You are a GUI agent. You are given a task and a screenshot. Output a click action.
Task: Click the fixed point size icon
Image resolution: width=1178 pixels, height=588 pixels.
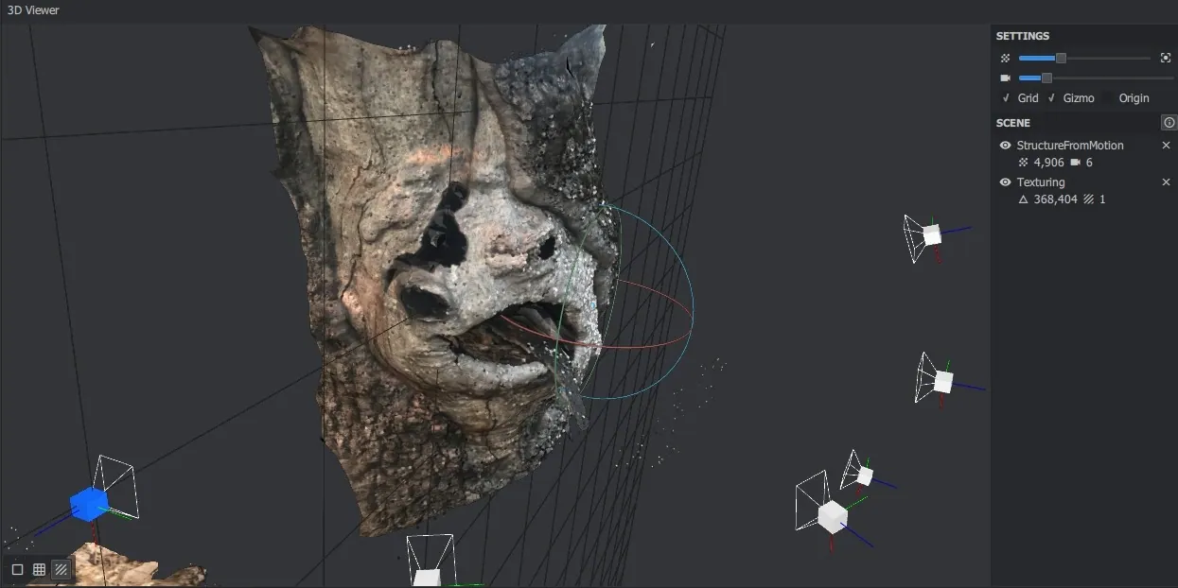(x=1166, y=59)
